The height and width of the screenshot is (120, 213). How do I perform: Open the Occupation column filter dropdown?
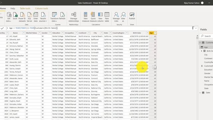tap(76, 33)
